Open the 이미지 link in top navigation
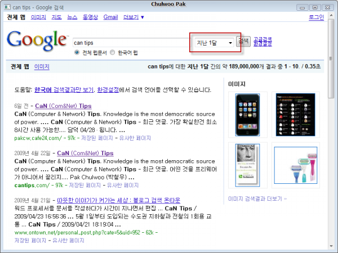The image size is (338, 253). click(x=38, y=17)
